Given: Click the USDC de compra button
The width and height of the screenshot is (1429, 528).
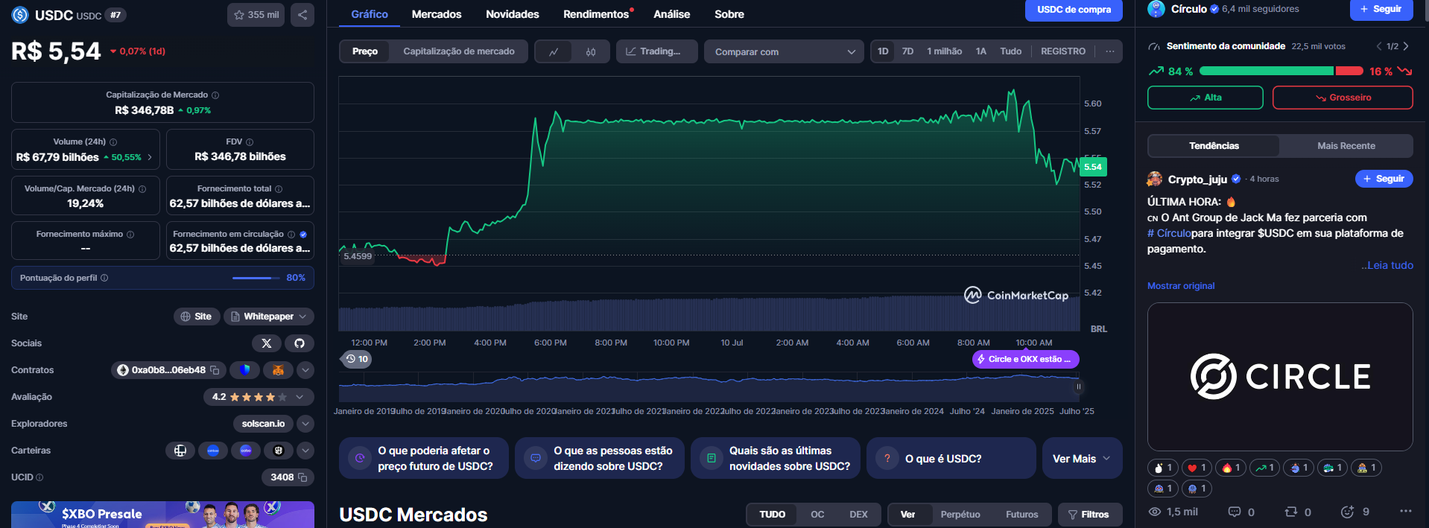Looking at the screenshot, I should pos(1074,10).
